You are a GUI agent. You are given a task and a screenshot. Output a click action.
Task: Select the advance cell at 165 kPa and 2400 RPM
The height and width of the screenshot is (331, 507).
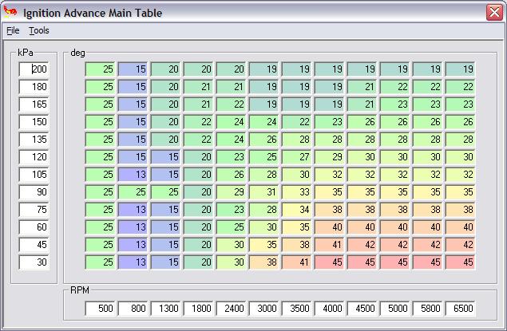[231, 104]
